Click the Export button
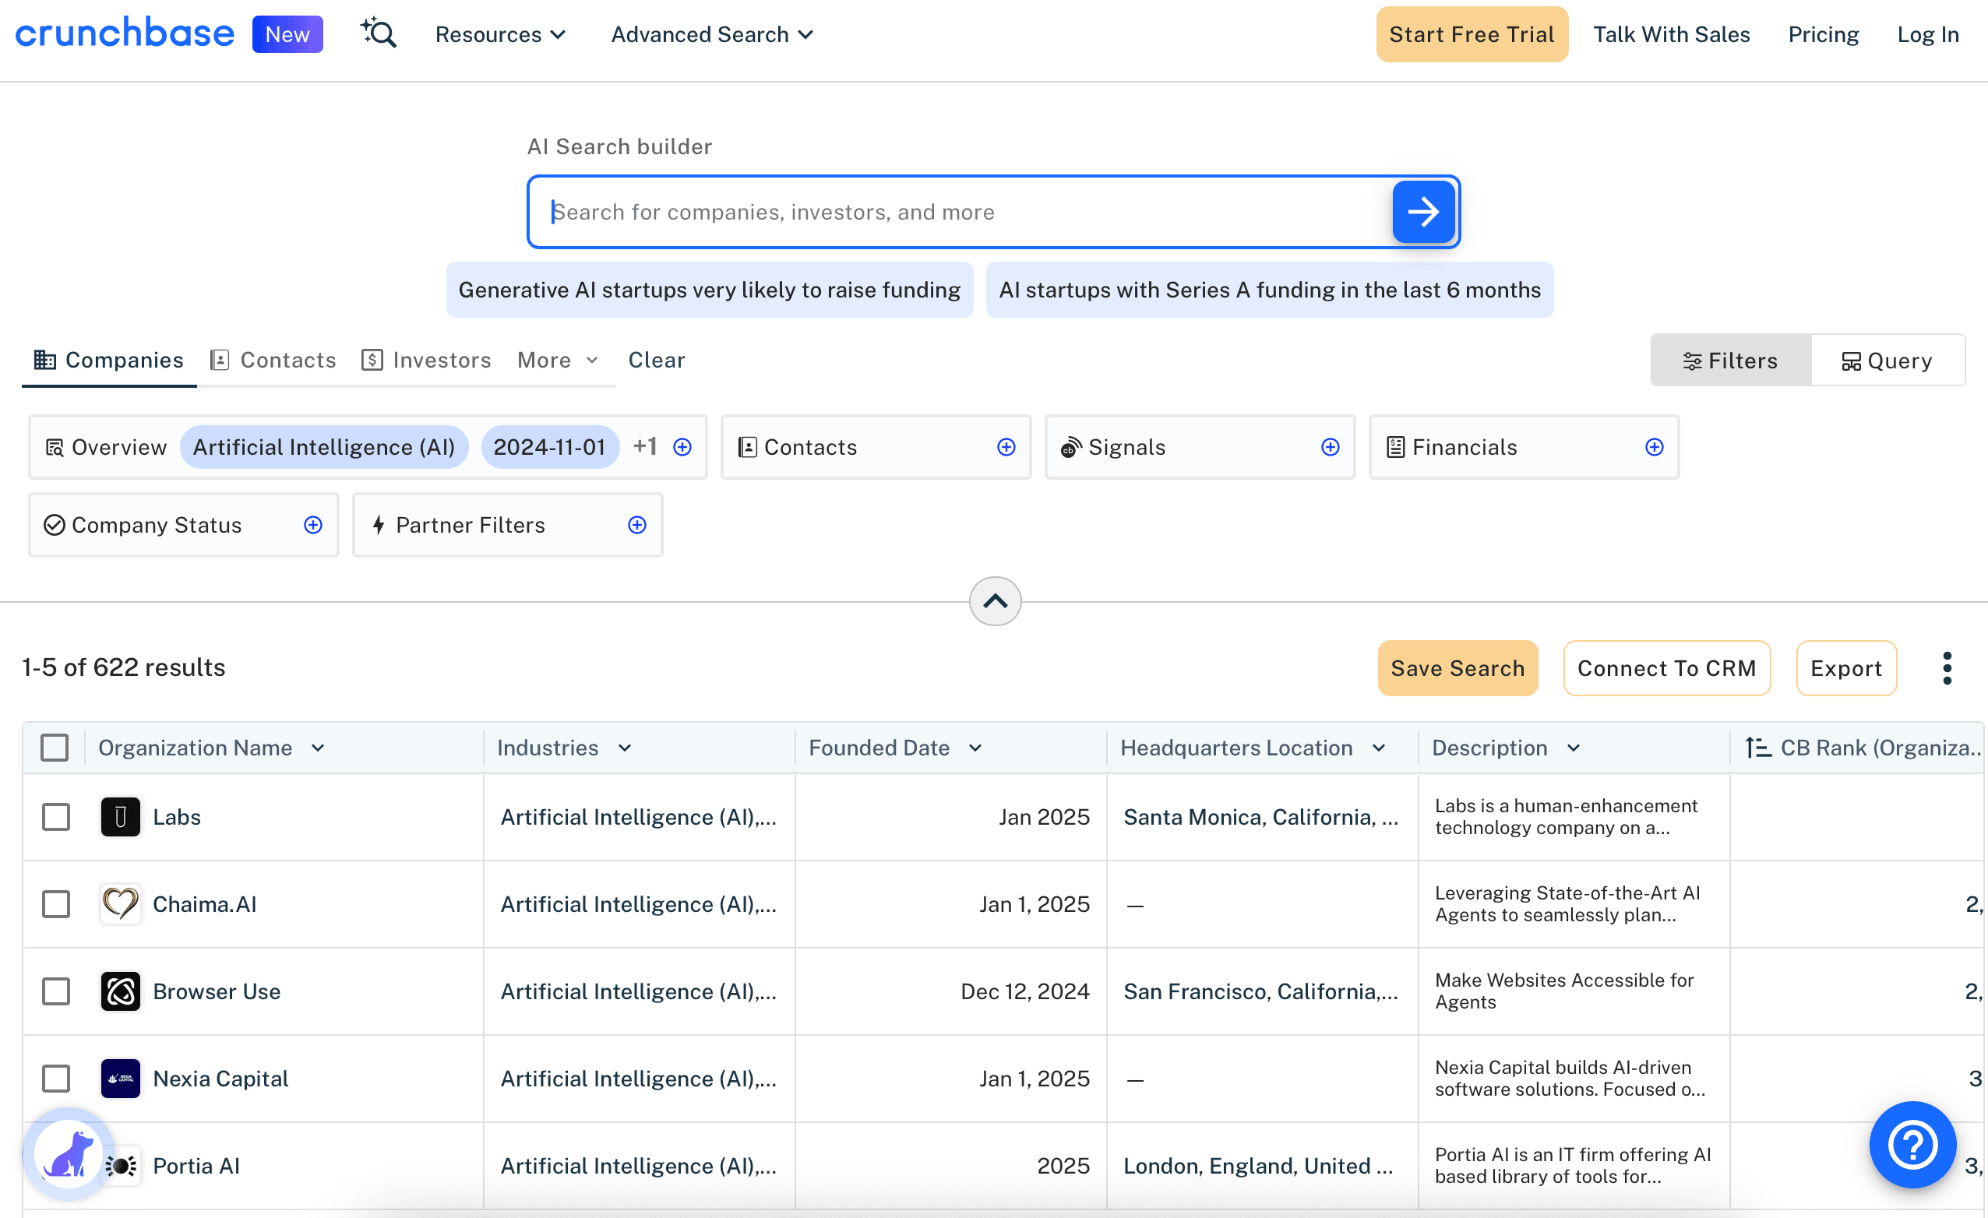 click(1845, 668)
